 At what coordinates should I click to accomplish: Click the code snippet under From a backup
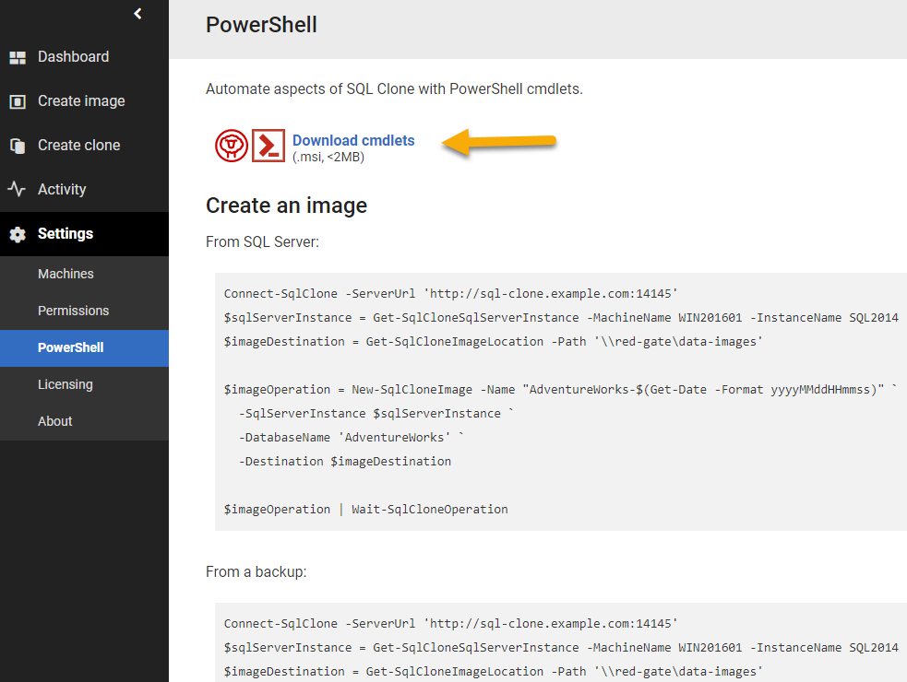click(x=554, y=645)
